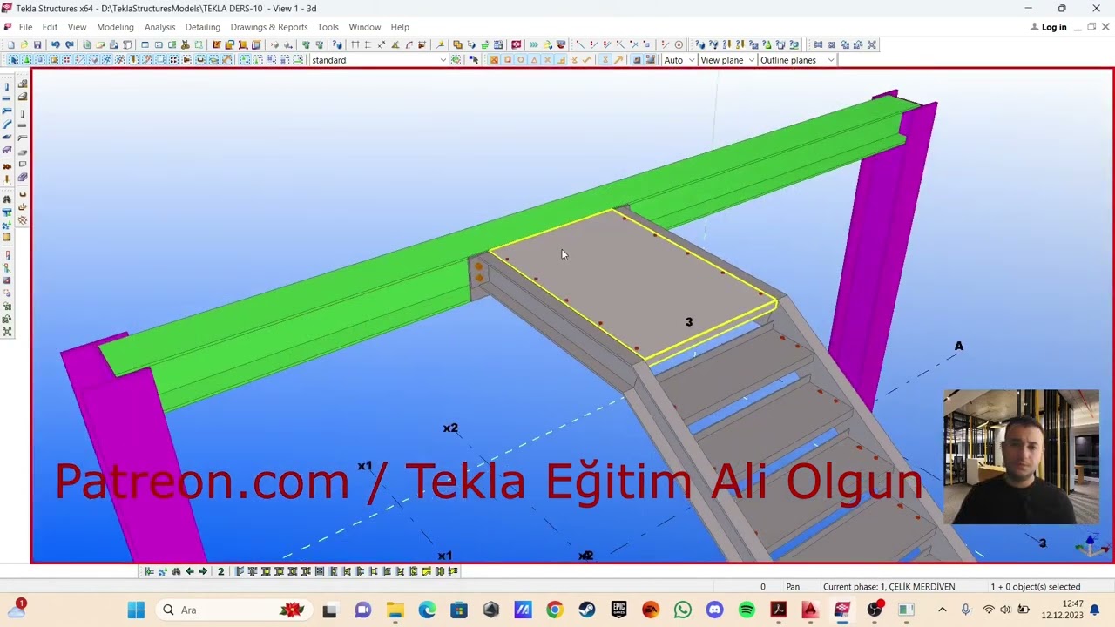Click the New model icon

click(11, 44)
